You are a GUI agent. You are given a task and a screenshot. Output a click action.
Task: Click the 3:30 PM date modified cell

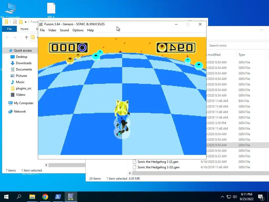[216, 123]
